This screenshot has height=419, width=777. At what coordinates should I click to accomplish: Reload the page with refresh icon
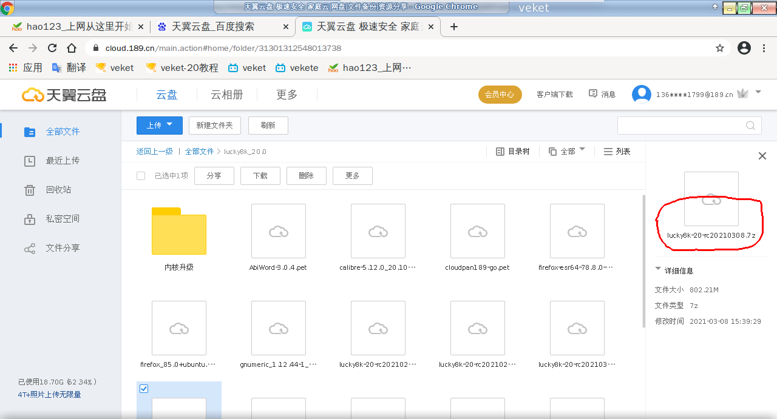point(52,48)
